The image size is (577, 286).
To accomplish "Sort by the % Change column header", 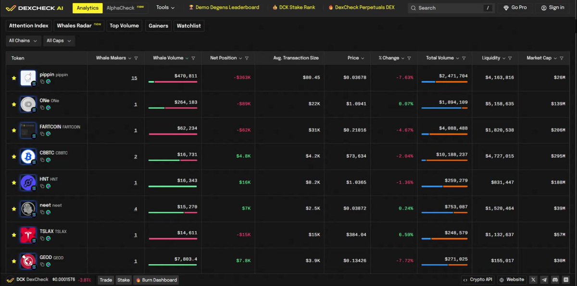I will pyautogui.click(x=391, y=58).
